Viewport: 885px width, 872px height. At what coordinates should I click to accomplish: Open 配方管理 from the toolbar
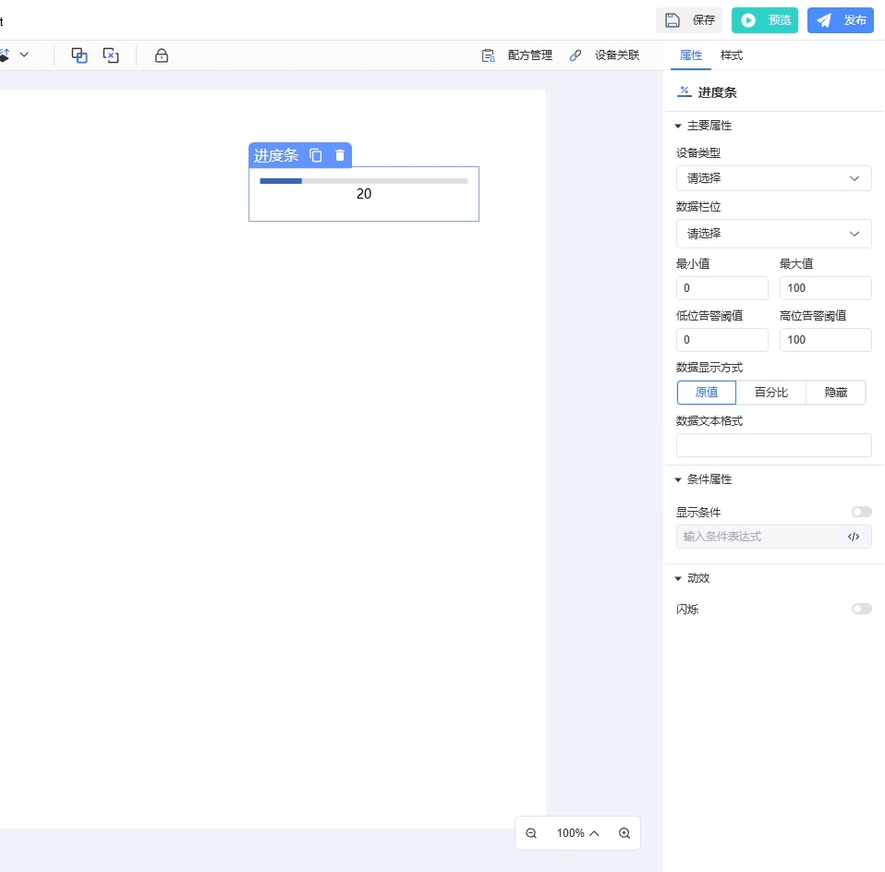click(x=517, y=55)
